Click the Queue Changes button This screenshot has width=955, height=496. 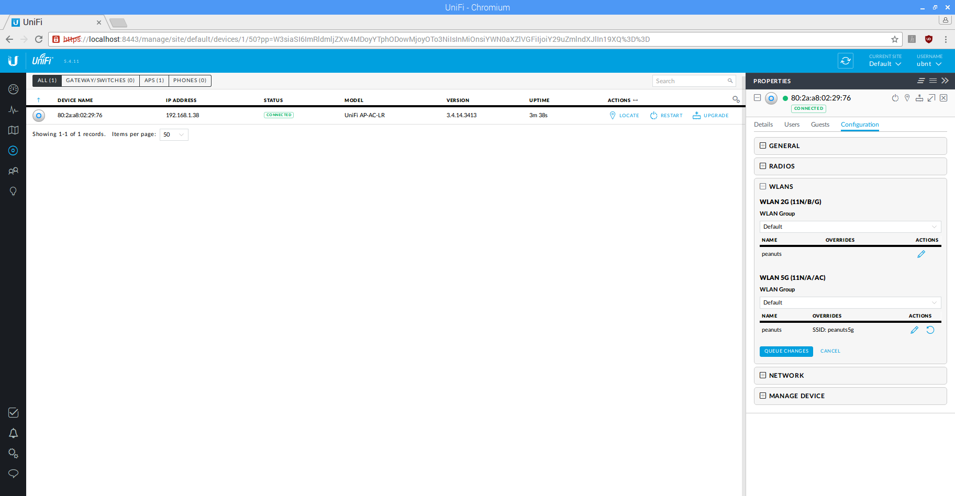click(786, 351)
